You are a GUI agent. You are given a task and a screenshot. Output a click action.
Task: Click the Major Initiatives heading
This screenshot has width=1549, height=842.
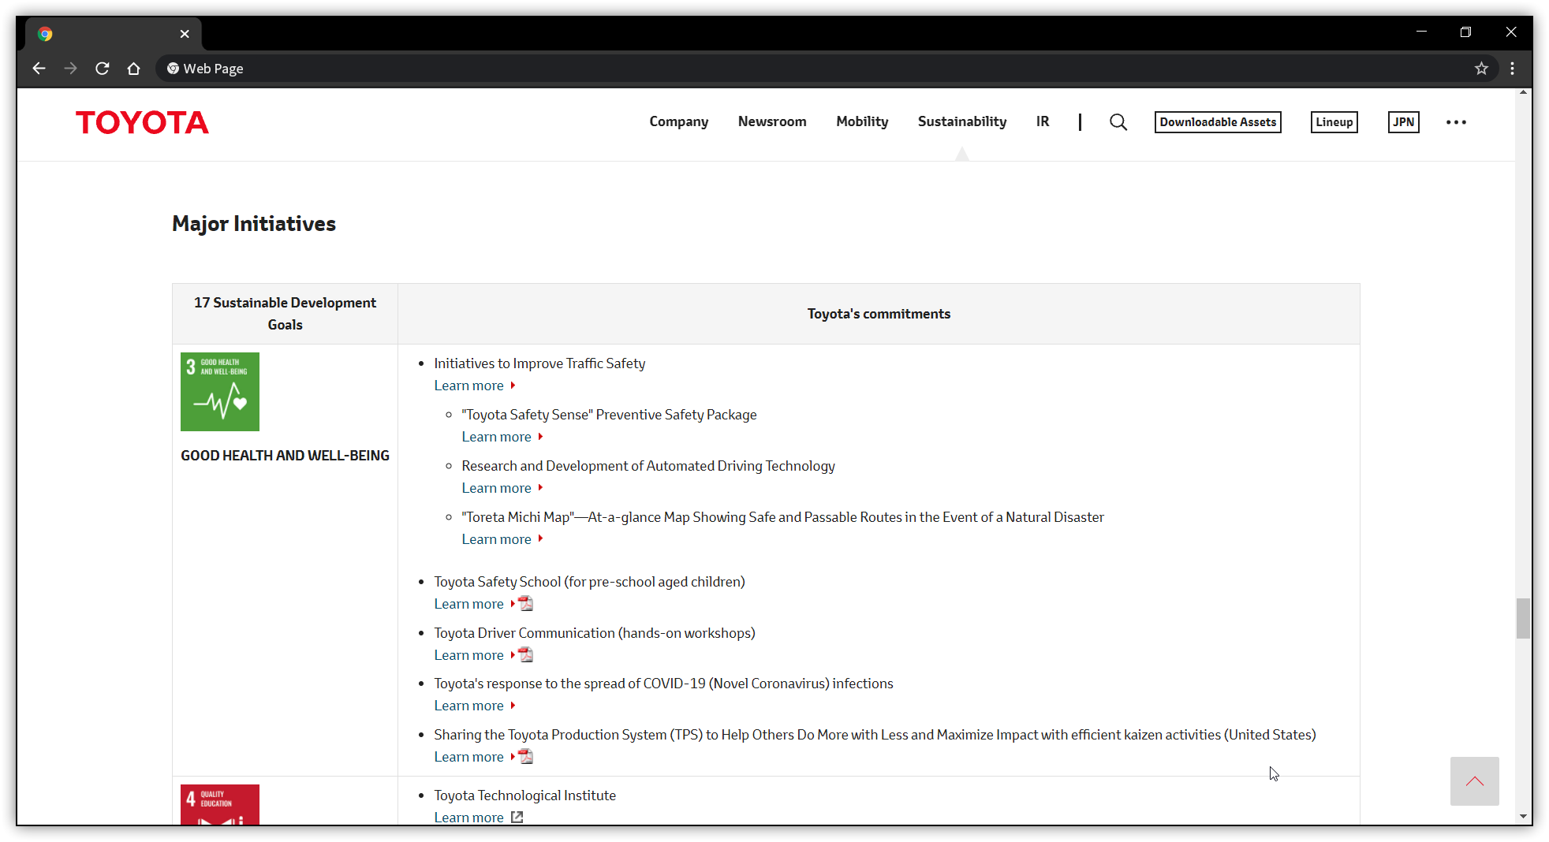click(x=254, y=224)
